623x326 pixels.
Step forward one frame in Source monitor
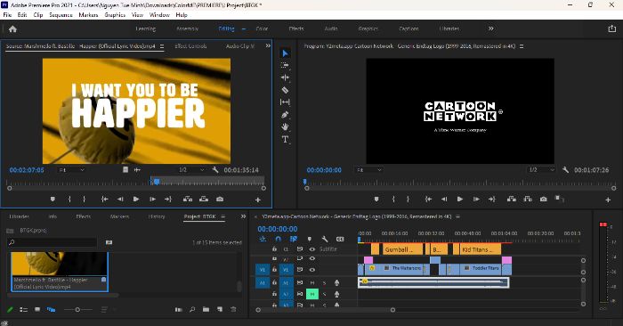coord(152,200)
